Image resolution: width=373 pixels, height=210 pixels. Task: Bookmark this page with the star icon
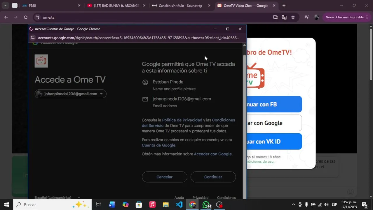click(x=293, y=17)
